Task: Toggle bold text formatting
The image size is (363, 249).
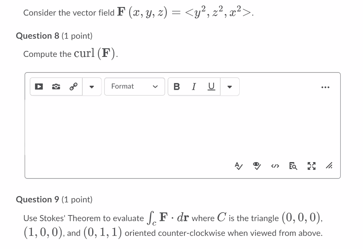Action: pyautogui.click(x=176, y=87)
